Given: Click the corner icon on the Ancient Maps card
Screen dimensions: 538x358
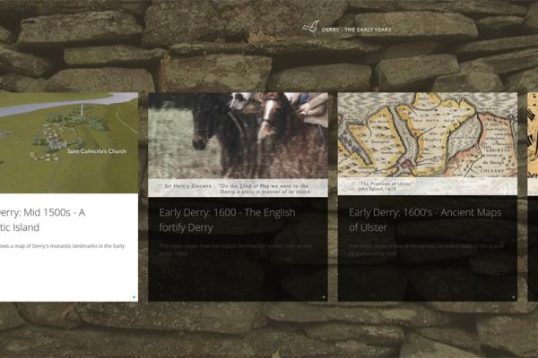Looking at the screenshot, I should coord(514,296).
